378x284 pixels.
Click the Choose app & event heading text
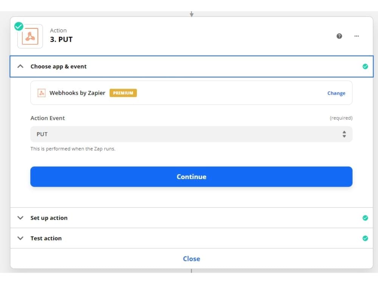click(59, 66)
